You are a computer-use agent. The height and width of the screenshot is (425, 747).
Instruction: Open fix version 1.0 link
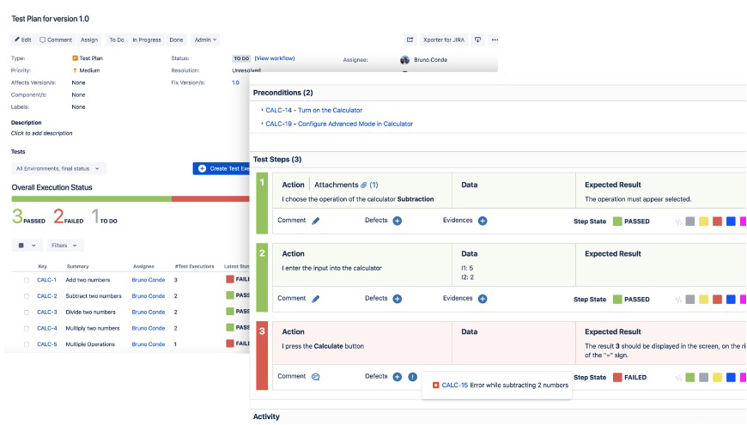coord(235,83)
